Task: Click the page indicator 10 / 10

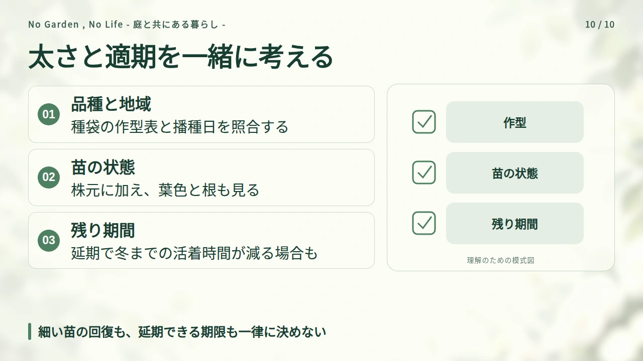Action: pyautogui.click(x=600, y=25)
